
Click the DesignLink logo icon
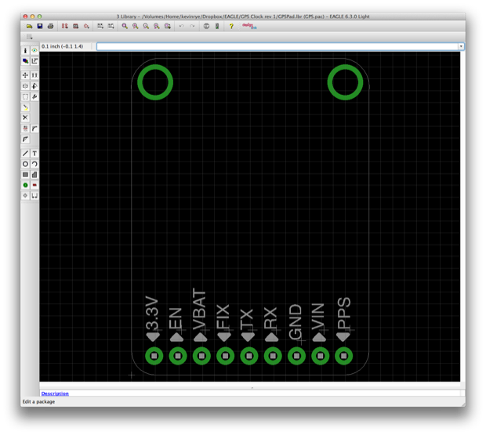coord(249,26)
